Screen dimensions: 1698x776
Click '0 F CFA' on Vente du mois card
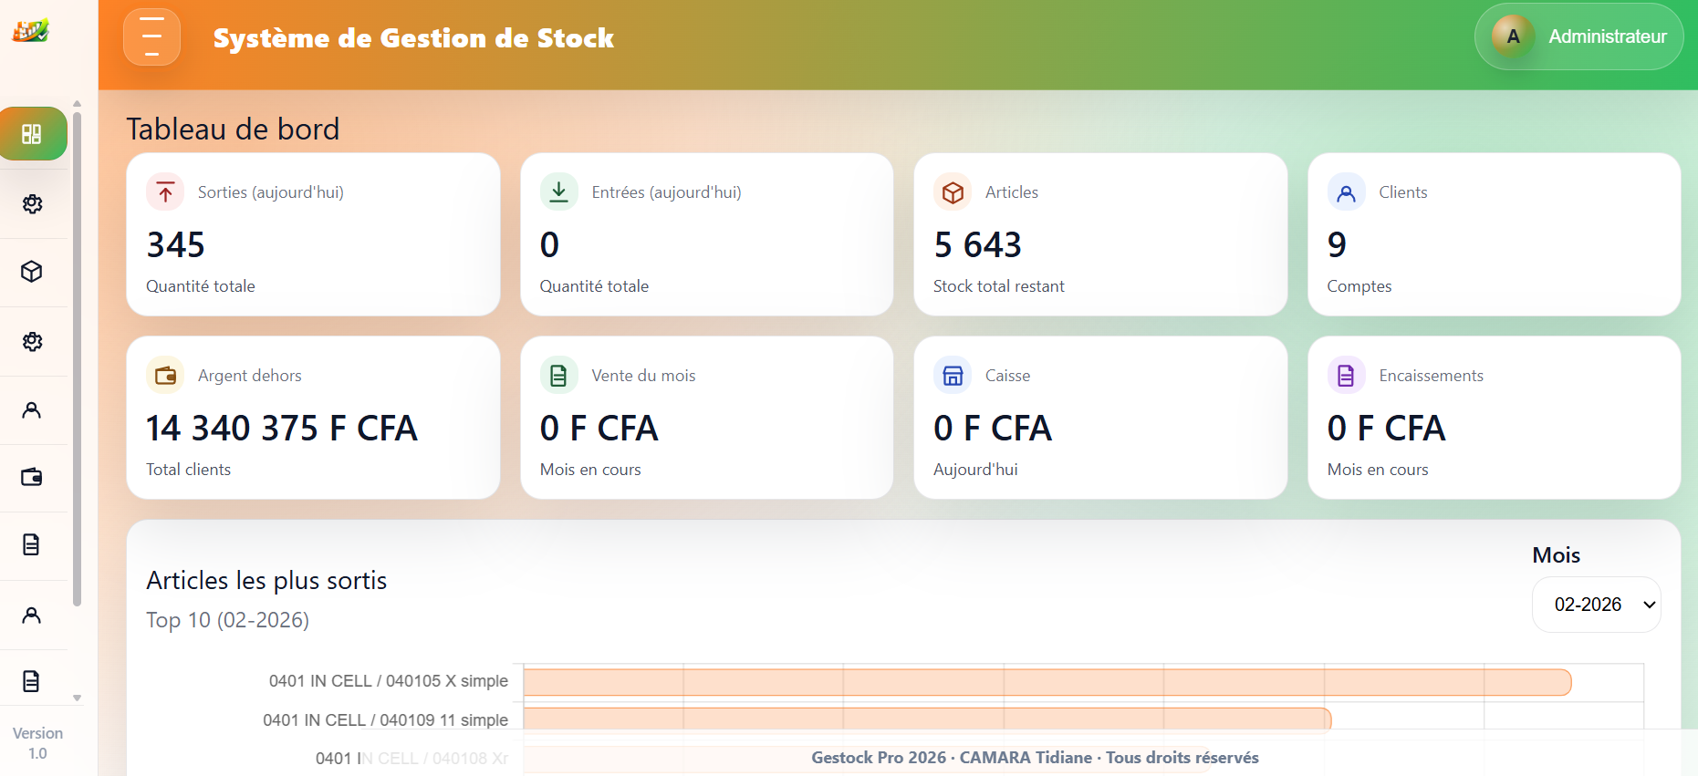(599, 428)
